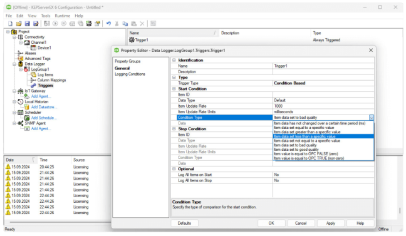The image size is (406, 236).
Task: Click the Save project floppy icon
Action: [27, 24]
